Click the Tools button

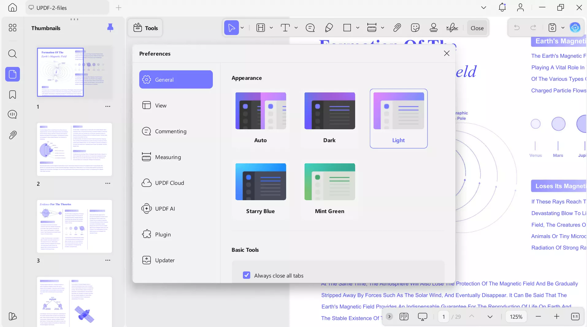[145, 28]
